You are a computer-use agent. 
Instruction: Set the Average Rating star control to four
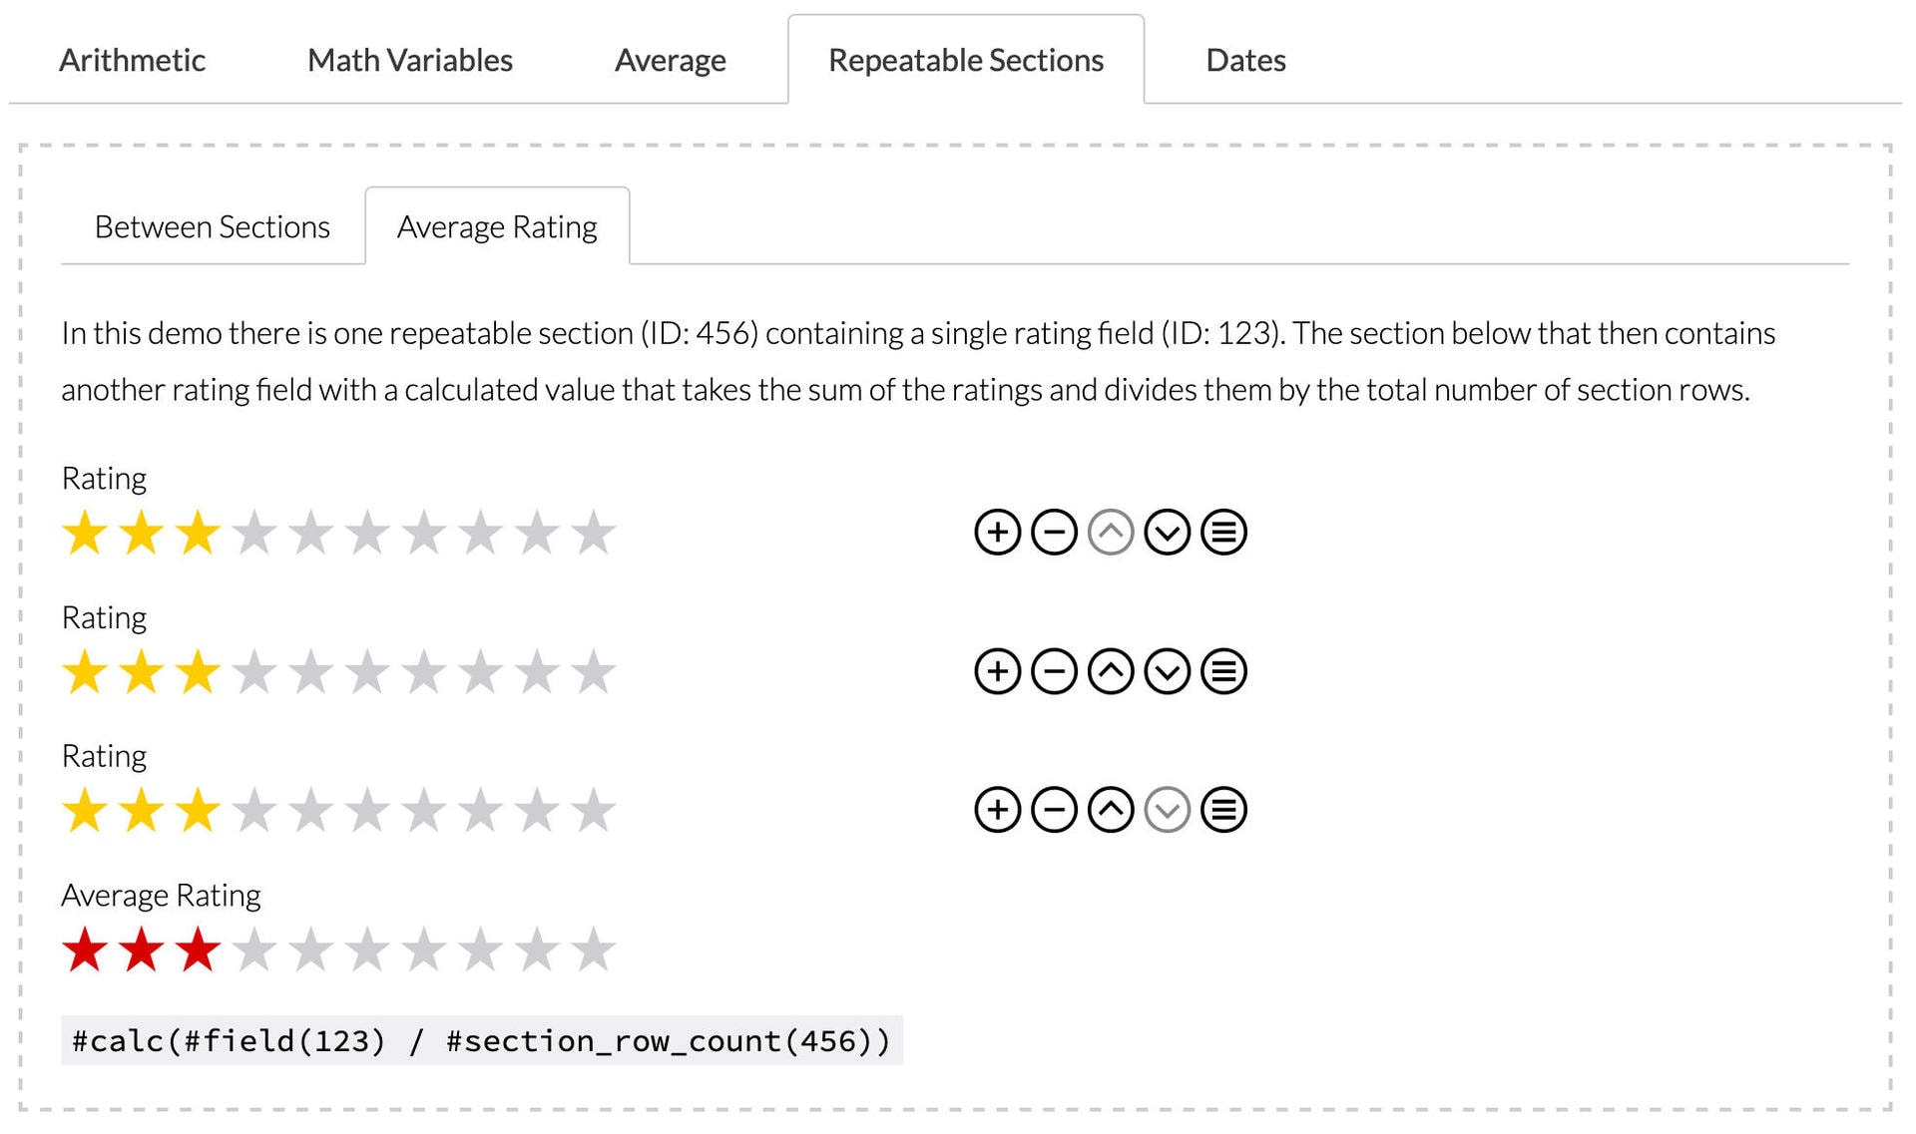pyautogui.click(x=253, y=949)
